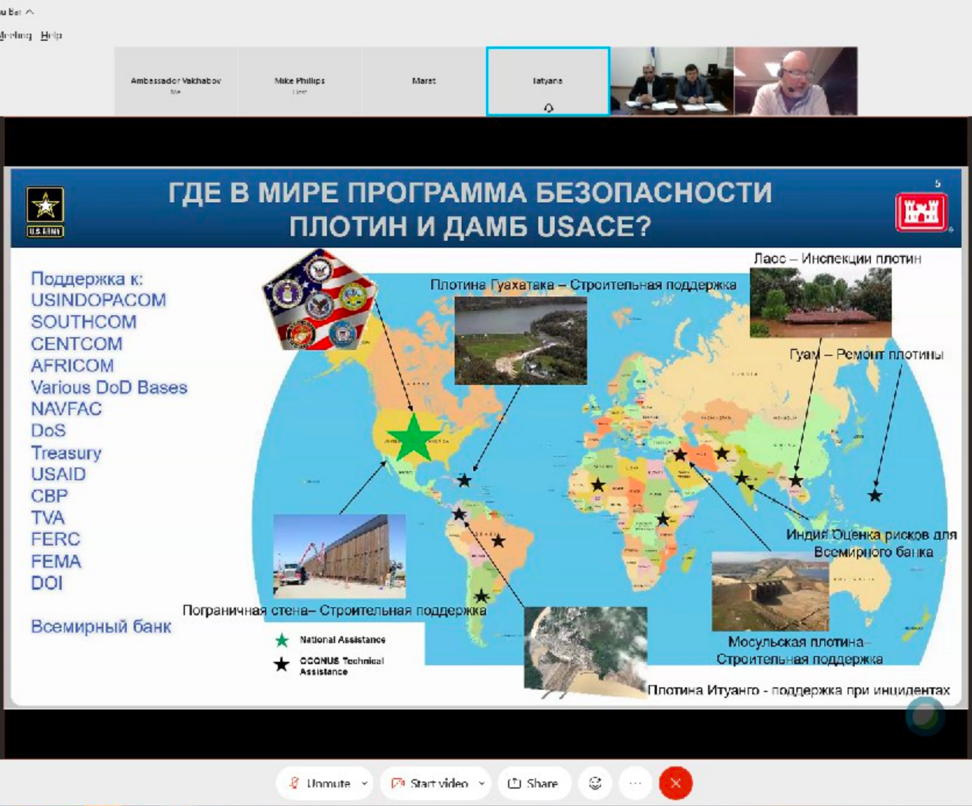Click the large green star on USA
Image resolution: width=972 pixels, height=806 pixels.
point(413,438)
